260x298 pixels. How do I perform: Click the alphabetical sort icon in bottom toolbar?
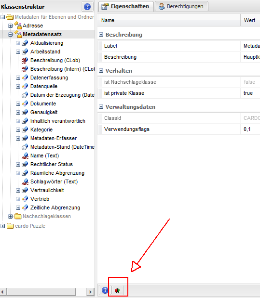point(117,290)
